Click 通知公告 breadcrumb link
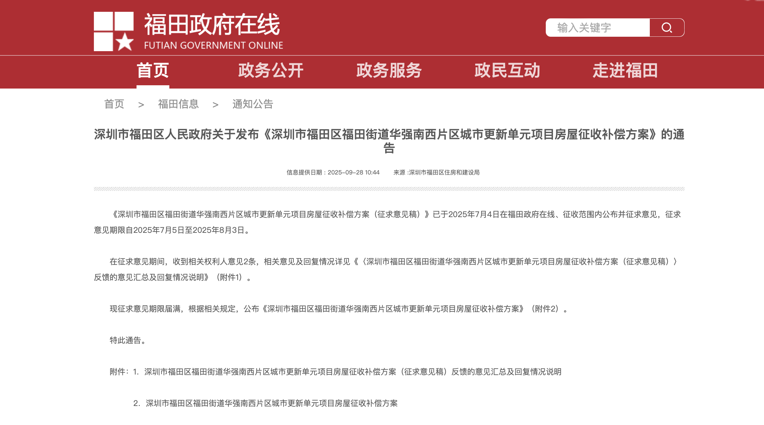Screen dimensions: 764x425 click(x=253, y=104)
